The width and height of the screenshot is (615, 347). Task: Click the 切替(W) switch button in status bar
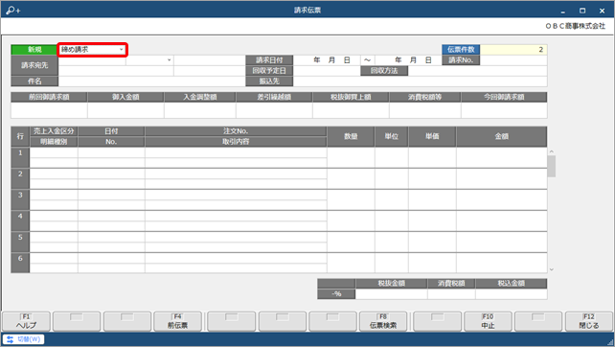coord(24,339)
